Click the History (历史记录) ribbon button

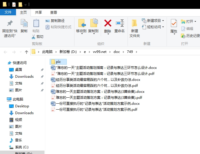coord(190,36)
